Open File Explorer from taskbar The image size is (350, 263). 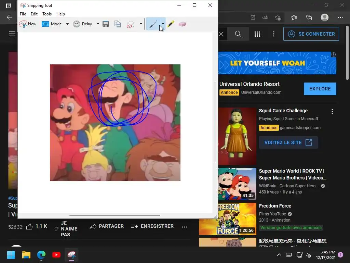point(26,255)
